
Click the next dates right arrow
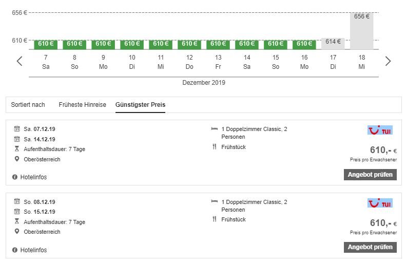pos(388,61)
